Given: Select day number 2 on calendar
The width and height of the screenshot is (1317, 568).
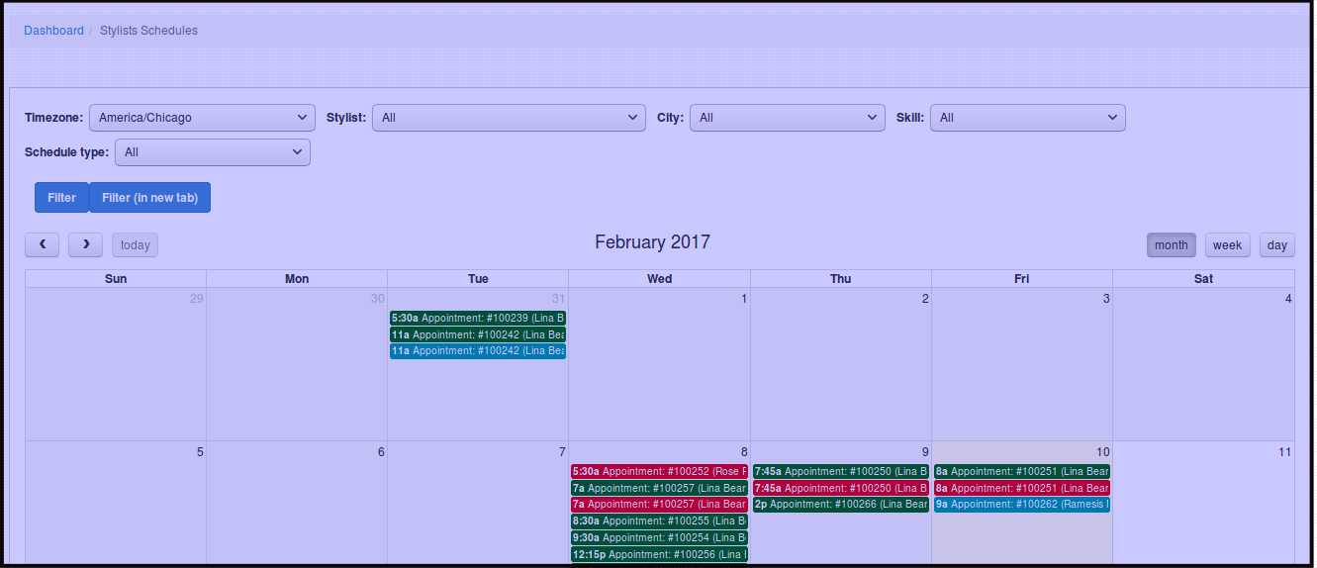Looking at the screenshot, I should pyautogui.click(x=925, y=299).
